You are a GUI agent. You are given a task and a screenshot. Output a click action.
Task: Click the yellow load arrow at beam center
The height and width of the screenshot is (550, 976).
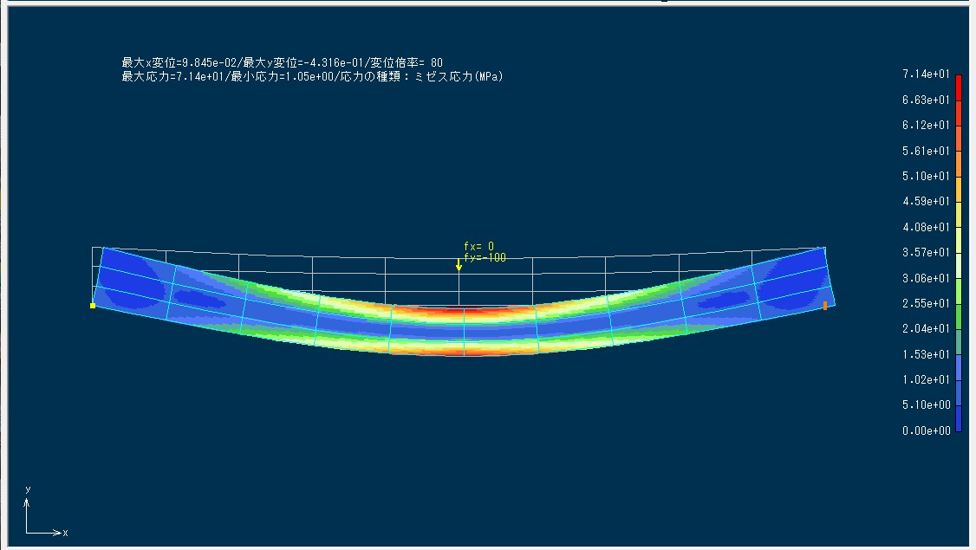click(459, 264)
